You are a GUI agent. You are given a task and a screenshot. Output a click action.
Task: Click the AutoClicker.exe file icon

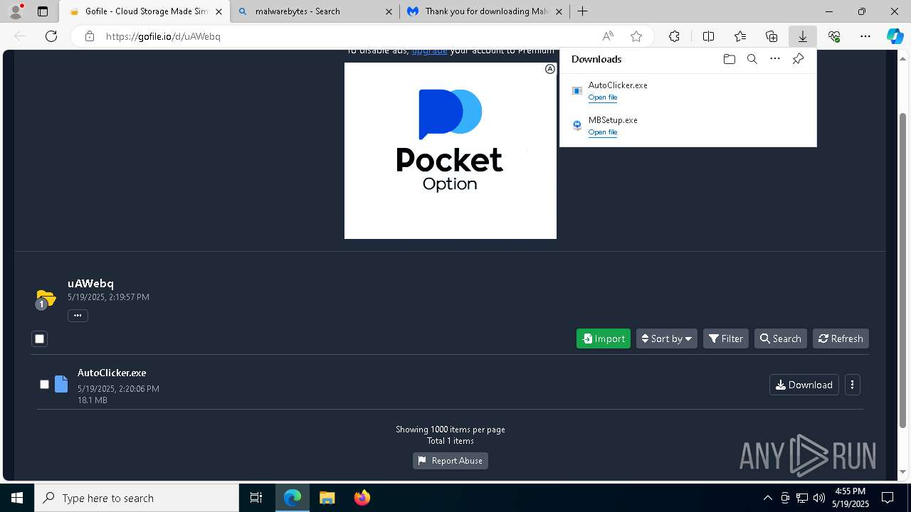pos(61,384)
